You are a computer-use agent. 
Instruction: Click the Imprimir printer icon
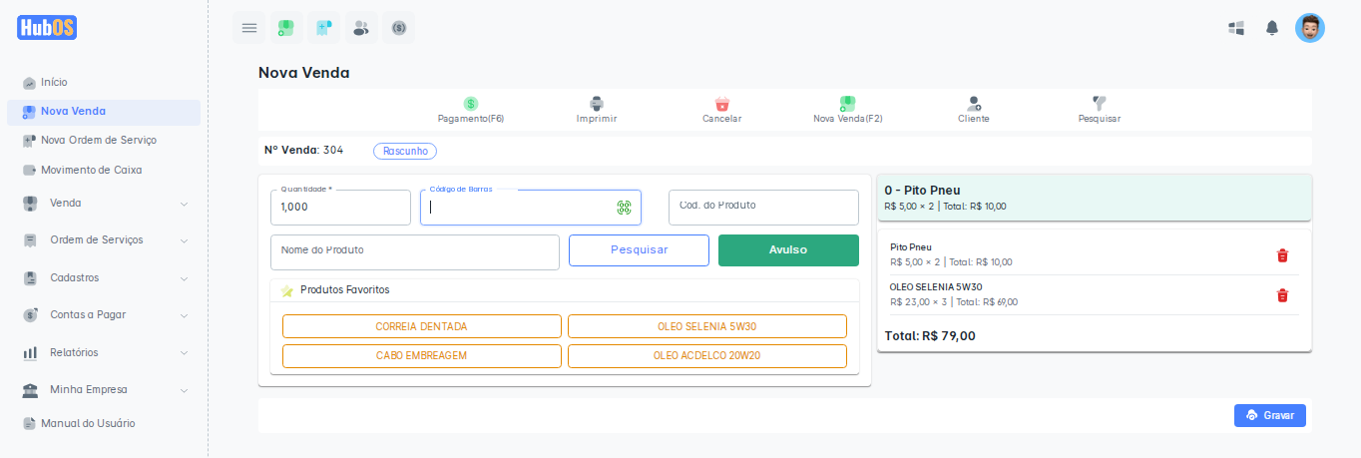pos(597,104)
